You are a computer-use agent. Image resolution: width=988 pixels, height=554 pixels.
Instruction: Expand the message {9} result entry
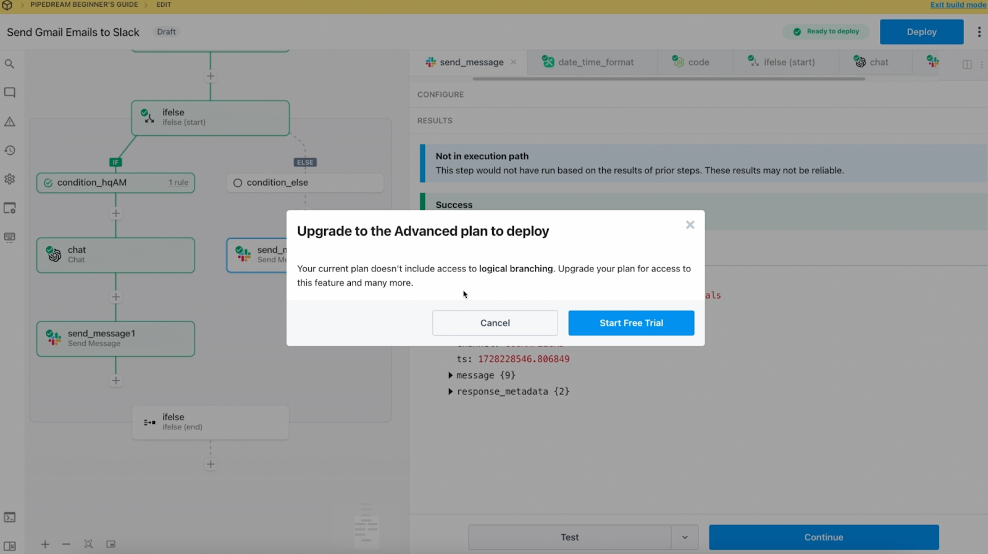(x=450, y=375)
